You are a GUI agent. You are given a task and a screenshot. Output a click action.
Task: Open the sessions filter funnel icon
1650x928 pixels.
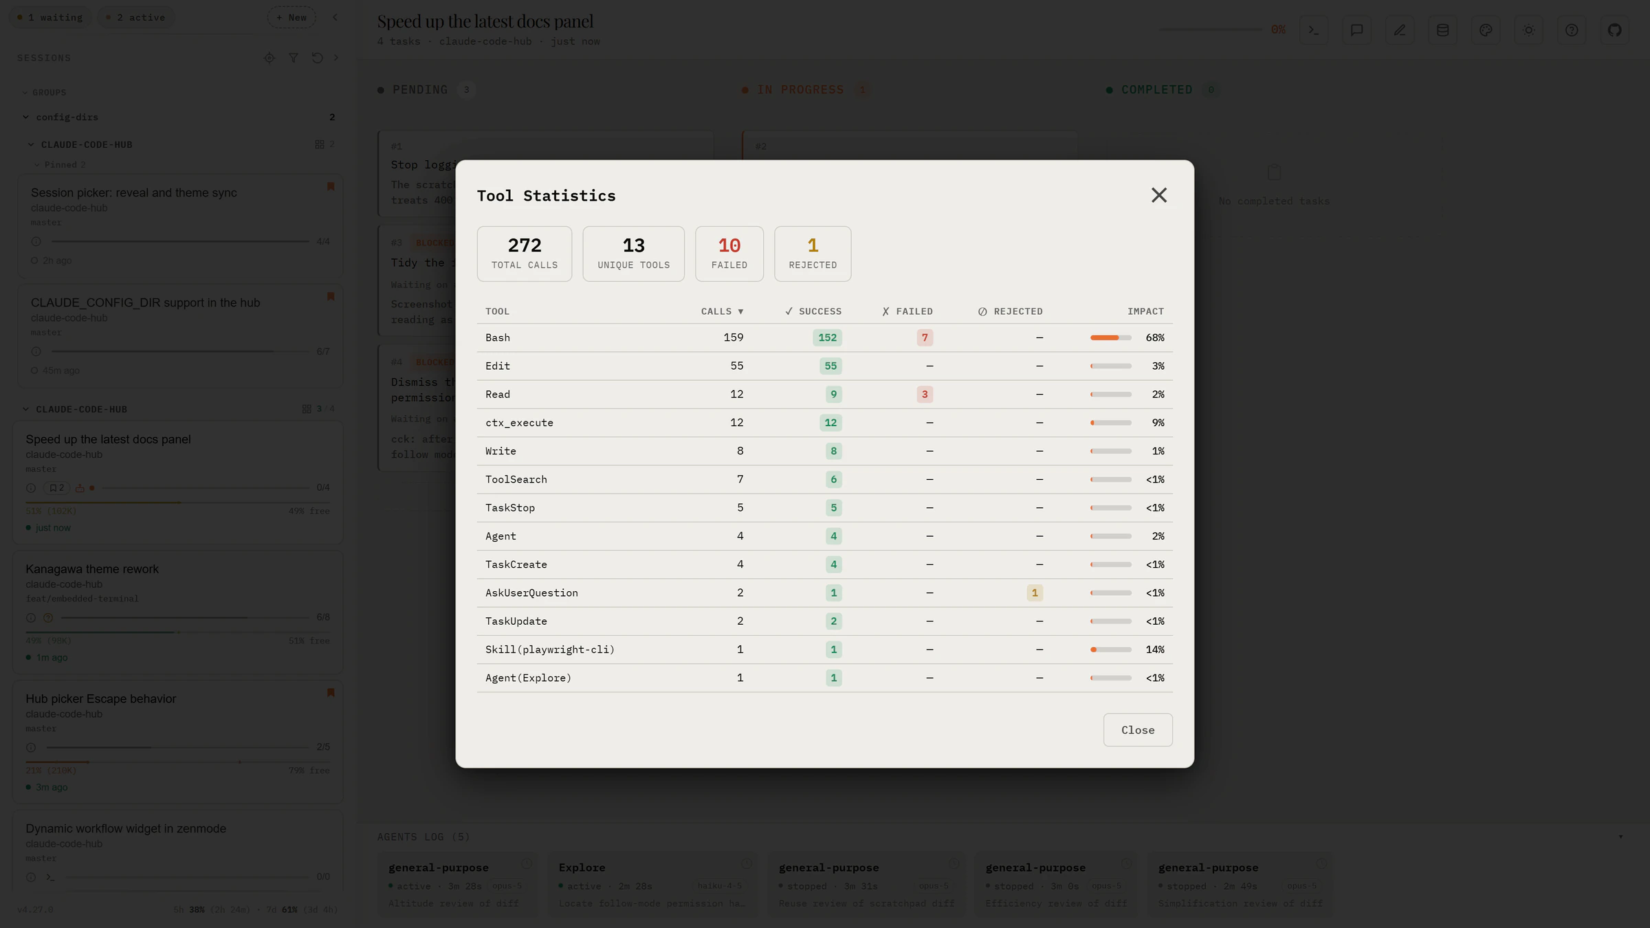(294, 58)
